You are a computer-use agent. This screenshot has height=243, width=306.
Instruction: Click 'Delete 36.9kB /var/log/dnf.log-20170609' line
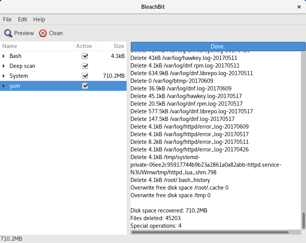181,89
